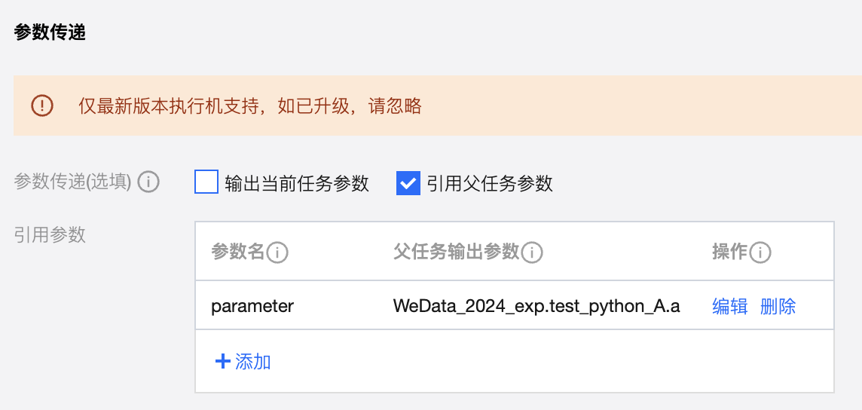Uncheck the 引用父任务参数 checkbox
The image size is (862, 410).
(408, 182)
